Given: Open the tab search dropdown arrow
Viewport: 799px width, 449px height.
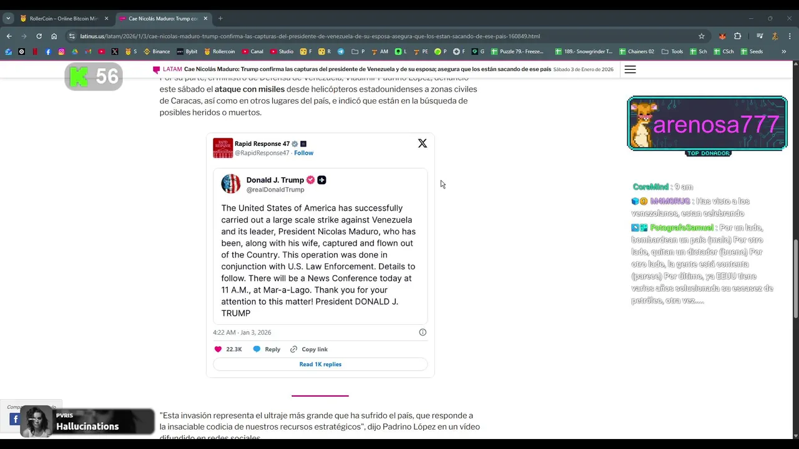Looking at the screenshot, I should coord(9,19).
